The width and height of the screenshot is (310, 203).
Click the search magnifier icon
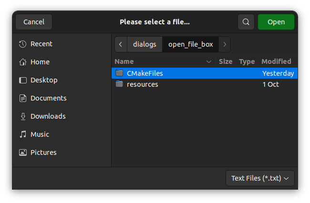tap(246, 22)
